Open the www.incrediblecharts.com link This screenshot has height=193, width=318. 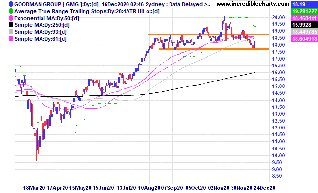pos(253,4)
